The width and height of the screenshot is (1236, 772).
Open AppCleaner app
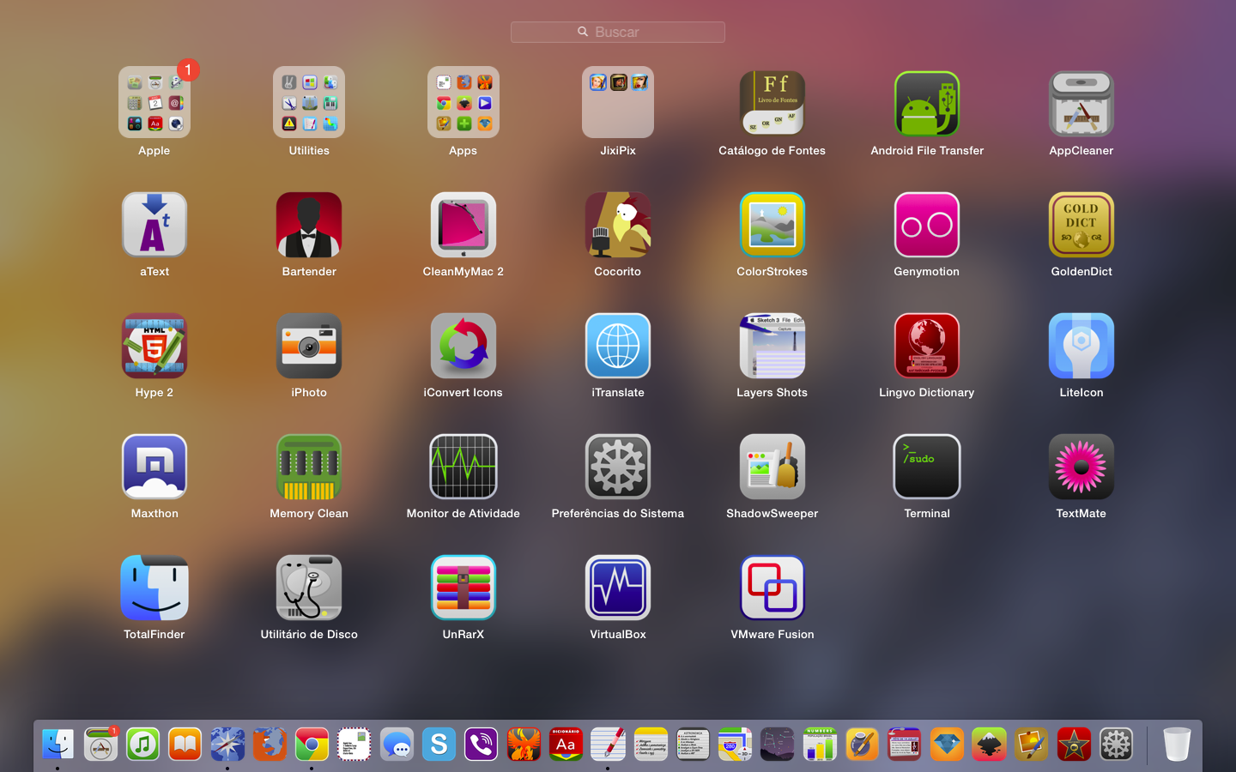(x=1081, y=103)
